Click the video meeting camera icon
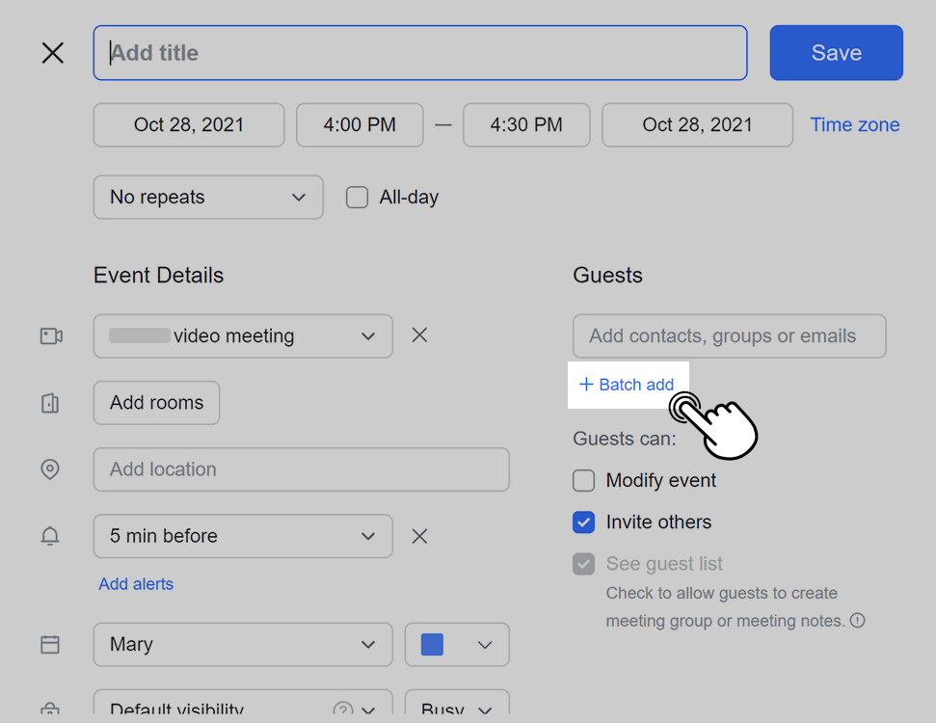This screenshot has height=723, width=936. (51, 335)
